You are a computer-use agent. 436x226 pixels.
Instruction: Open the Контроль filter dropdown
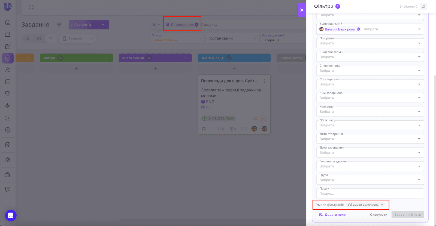[x=370, y=111]
